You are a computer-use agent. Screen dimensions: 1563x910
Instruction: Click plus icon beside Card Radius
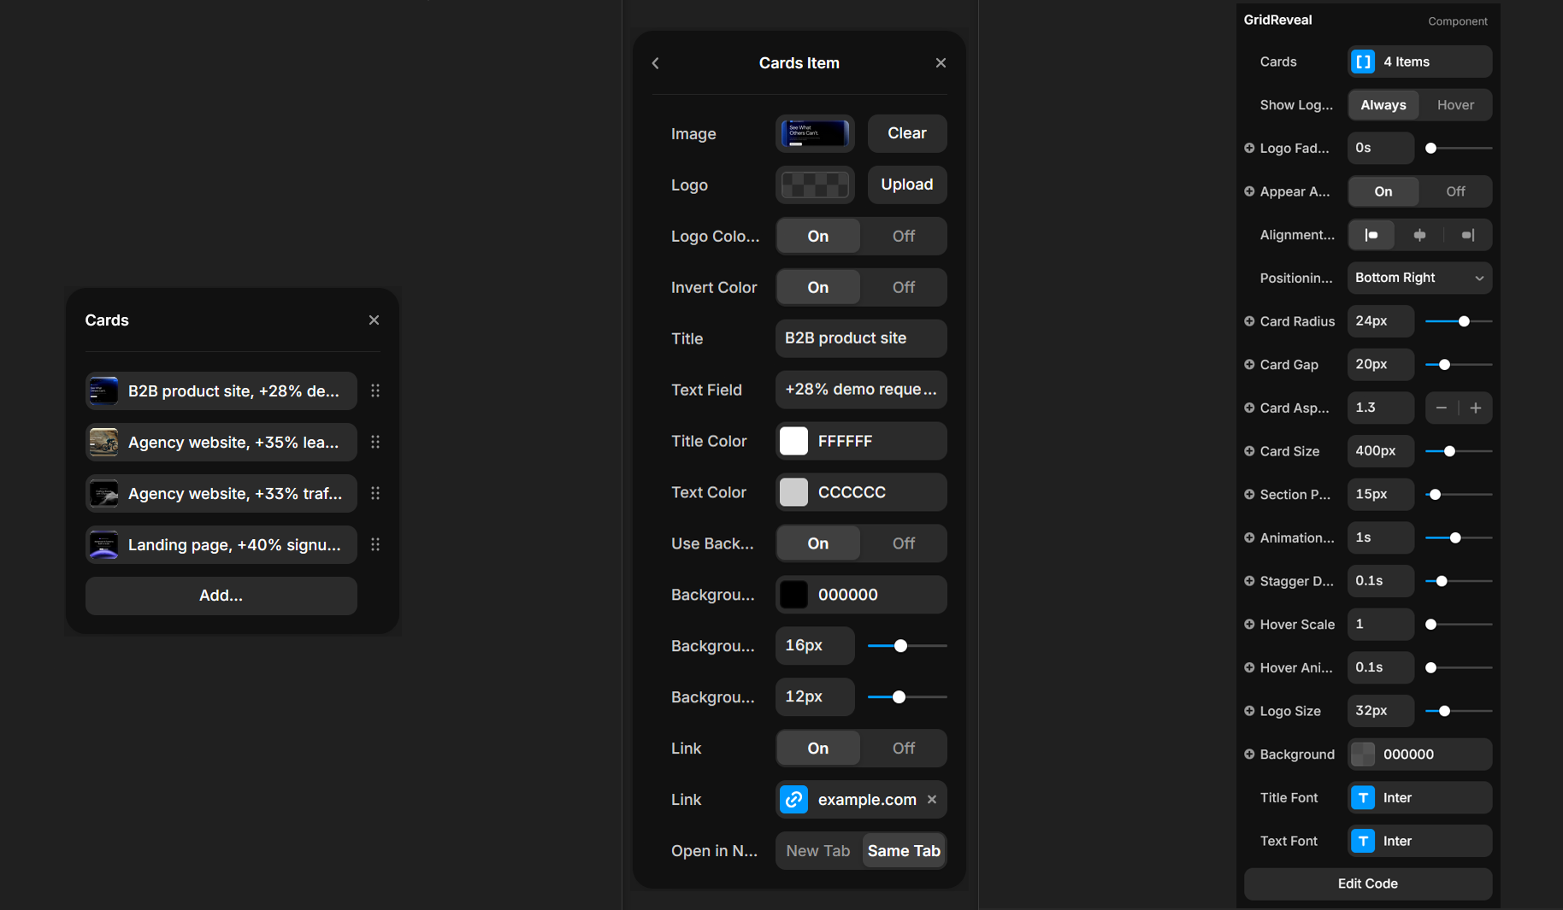pyautogui.click(x=1249, y=321)
